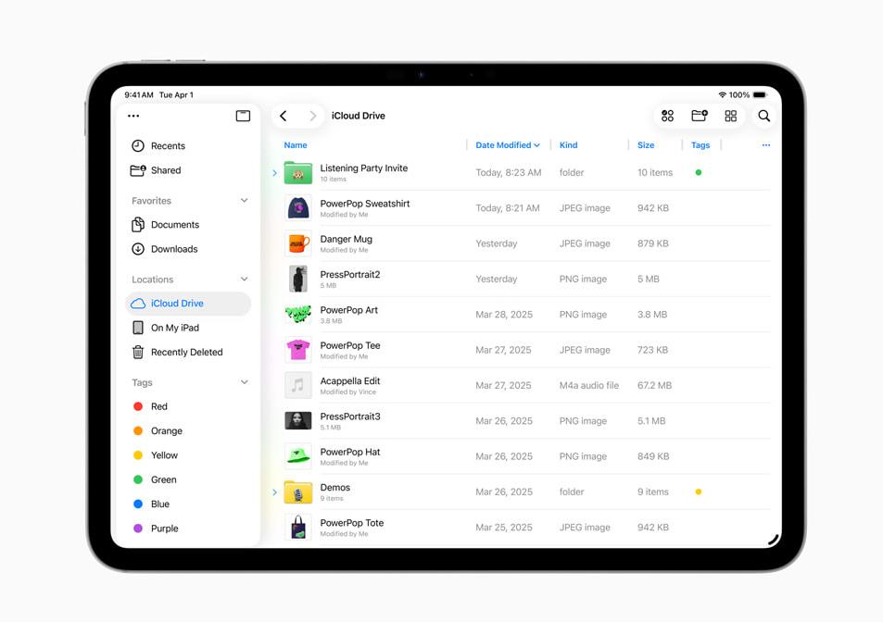
Task: Click the Shared folder icon
Action: [138, 170]
